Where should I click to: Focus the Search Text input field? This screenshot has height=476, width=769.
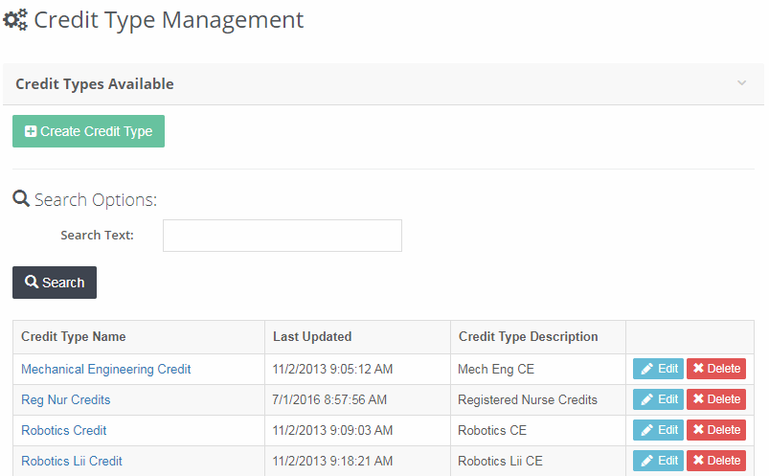(282, 236)
